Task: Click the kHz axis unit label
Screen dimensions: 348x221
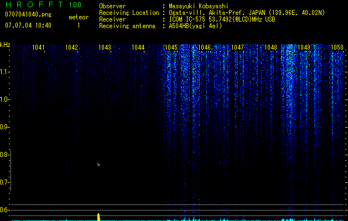Action: tap(5, 45)
